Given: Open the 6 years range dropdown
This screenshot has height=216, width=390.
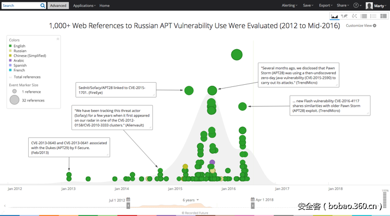Looking at the screenshot, I should point(191,200).
